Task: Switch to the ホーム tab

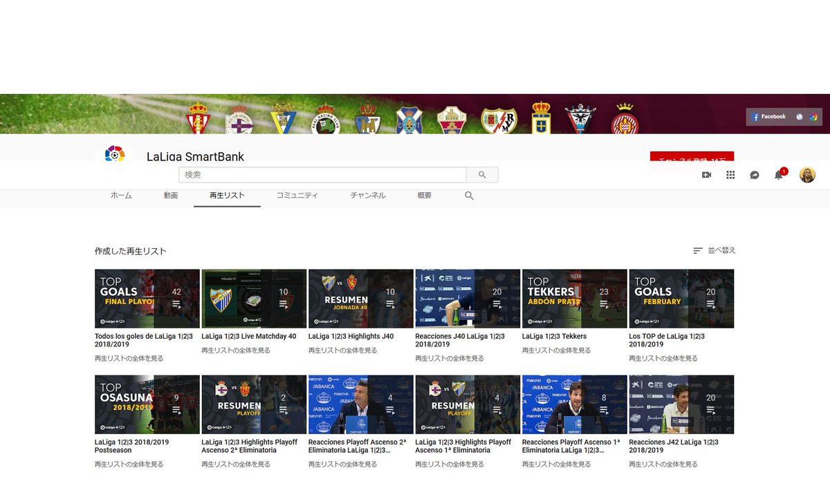Action: (121, 196)
